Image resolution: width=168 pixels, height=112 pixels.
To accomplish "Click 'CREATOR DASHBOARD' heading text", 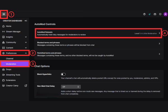I will [x=13, y=21].
